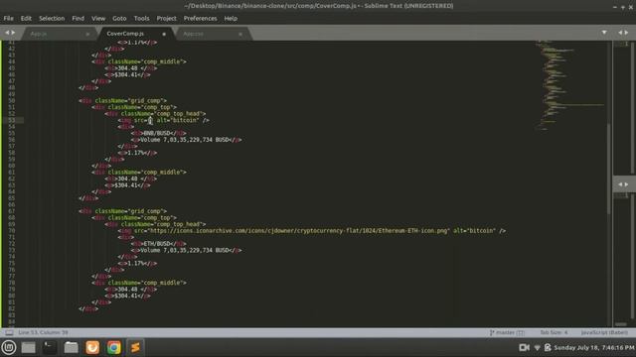Open the JavaScript (Babel) syntax selector
The image size is (636, 357).
[604, 332]
